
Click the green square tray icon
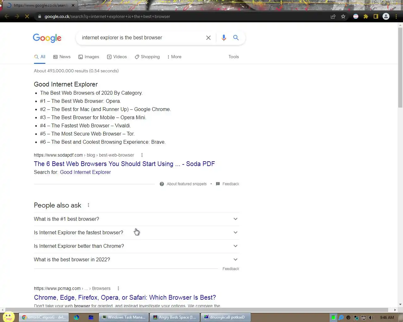pos(333,318)
